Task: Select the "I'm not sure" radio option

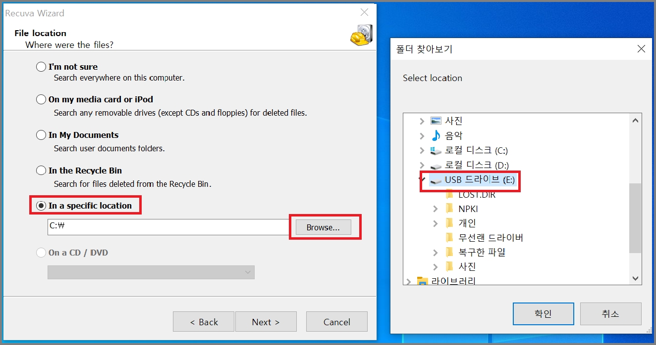Action: click(x=41, y=67)
